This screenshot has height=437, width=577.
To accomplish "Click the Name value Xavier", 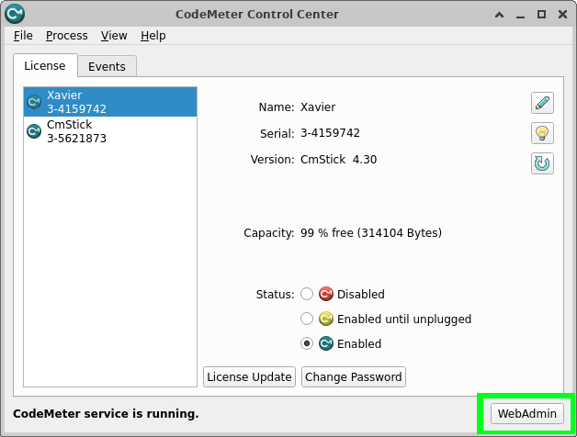I will 318,107.
